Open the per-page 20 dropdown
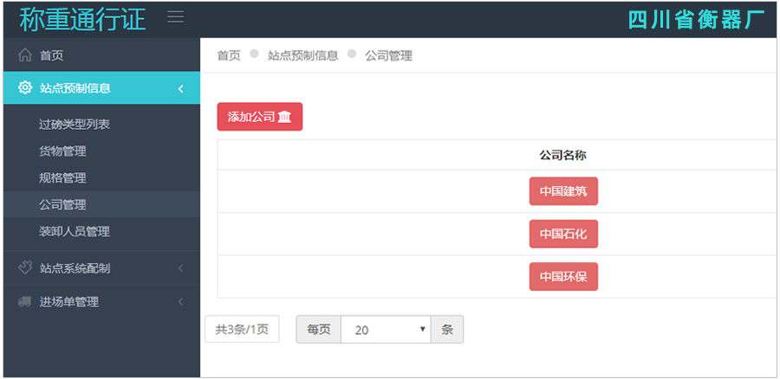 coord(386,330)
